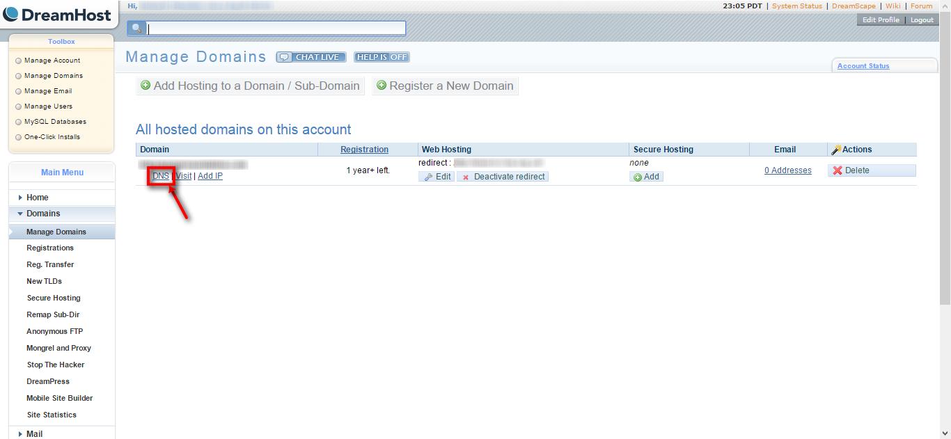
Task: Click the wrench Edit icon under Web Hosting
Action: tap(429, 176)
